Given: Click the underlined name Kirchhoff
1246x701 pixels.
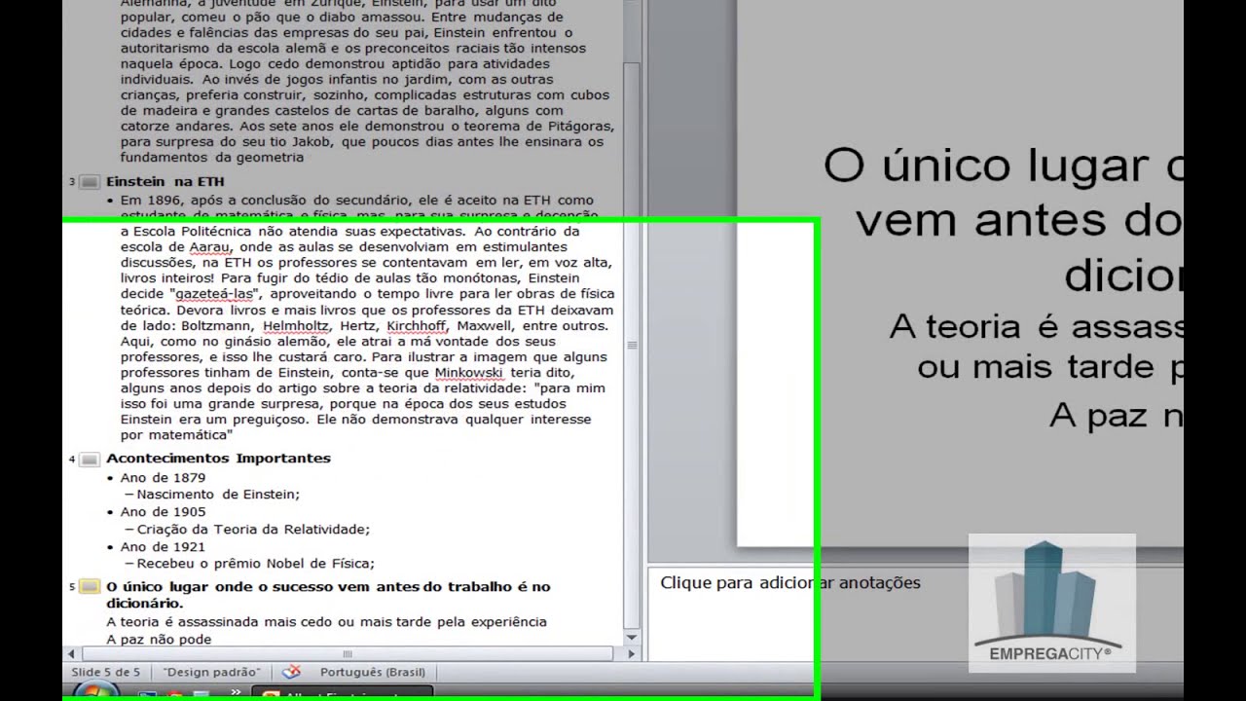Looking at the screenshot, I should [418, 326].
